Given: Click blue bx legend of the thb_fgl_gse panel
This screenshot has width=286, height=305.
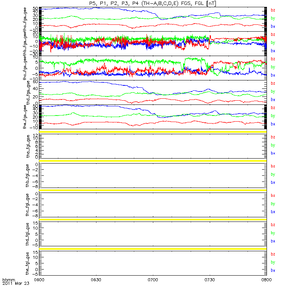Looking at the screenshot, I should pos(273,183).
